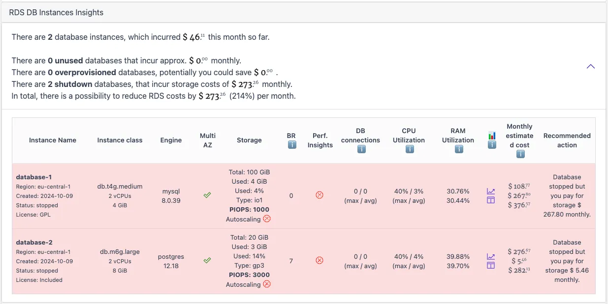The width and height of the screenshot is (608, 304).
Task: Click database-2 recommended action text
Action: click(x=567, y=261)
